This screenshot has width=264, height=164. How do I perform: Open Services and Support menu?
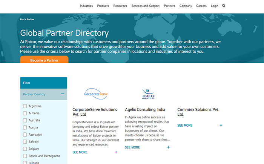pyautogui.click(x=146, y=6)
